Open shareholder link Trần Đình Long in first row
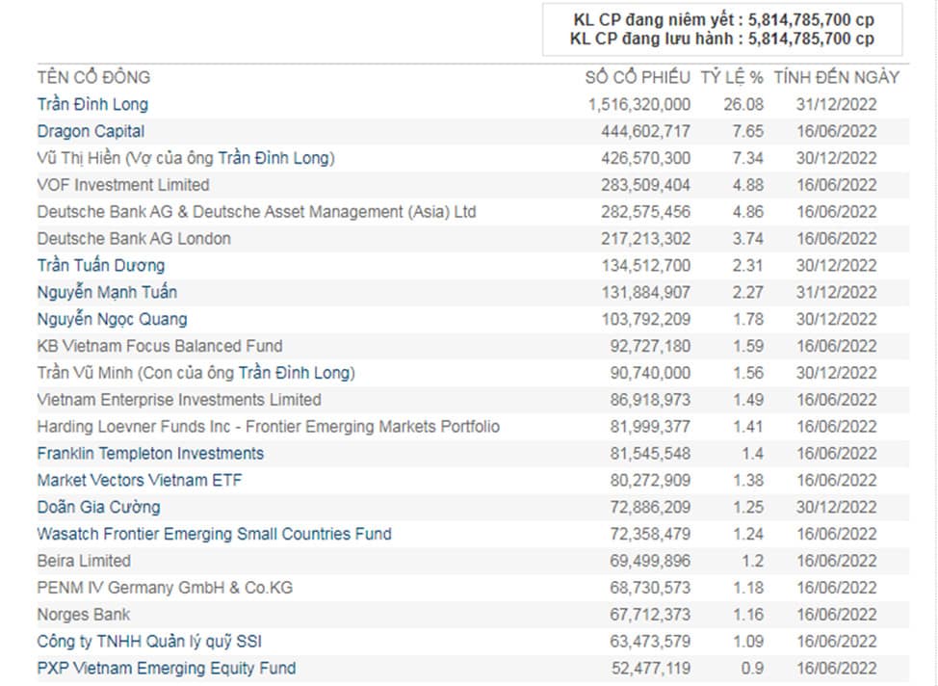This screenshot has width=938, height=686. pos(92,104)
